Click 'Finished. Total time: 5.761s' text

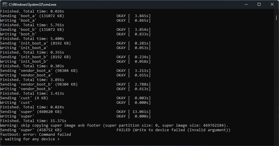[32, 25]
